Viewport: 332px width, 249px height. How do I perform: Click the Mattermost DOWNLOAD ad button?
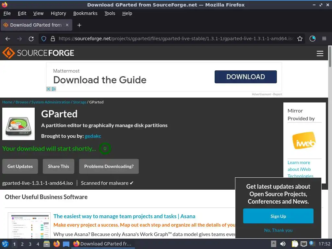246,77
